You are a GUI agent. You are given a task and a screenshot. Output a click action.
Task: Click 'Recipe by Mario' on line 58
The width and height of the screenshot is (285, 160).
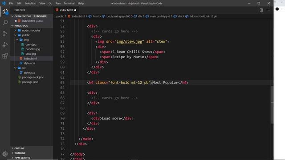pyautogui.click(x=128, y=57)
